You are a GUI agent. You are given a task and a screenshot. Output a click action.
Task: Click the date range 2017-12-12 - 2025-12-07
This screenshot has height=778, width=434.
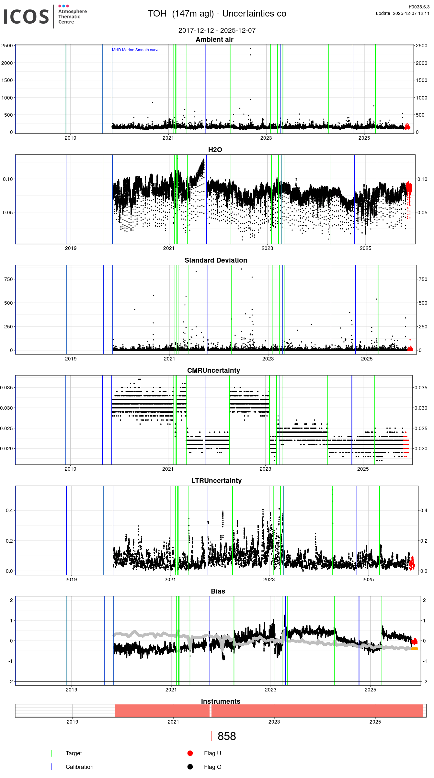point(217,30)
